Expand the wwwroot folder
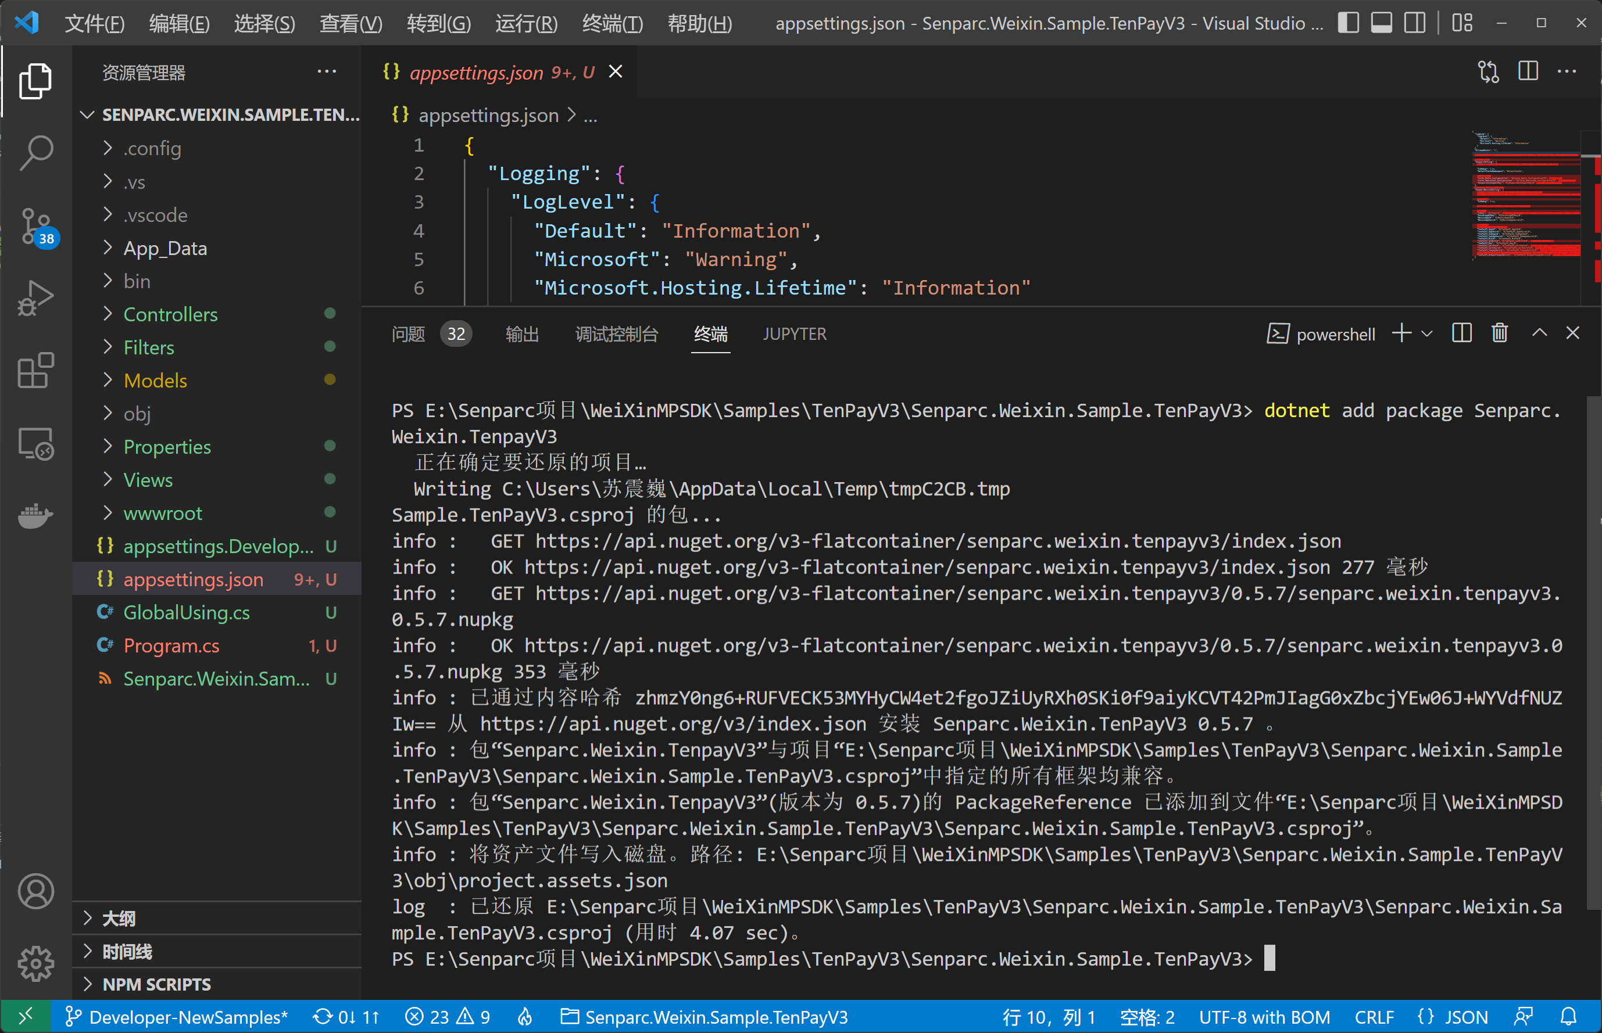This screenshot has width=1602, height=1033. click(217, 513)
